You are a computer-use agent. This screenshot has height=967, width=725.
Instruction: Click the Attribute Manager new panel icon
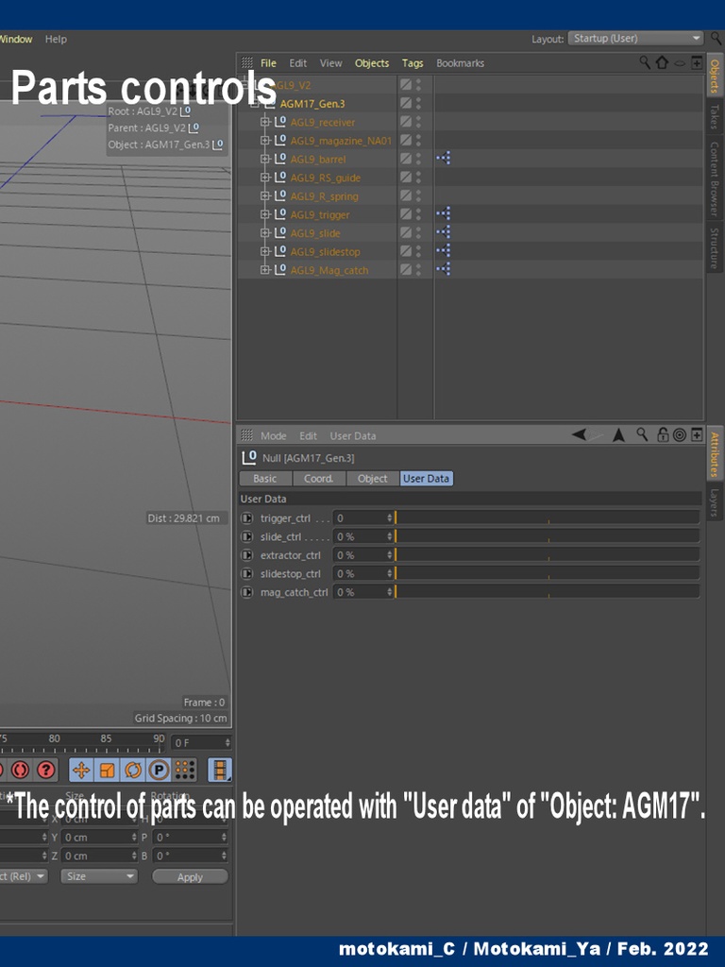(697, 434)
